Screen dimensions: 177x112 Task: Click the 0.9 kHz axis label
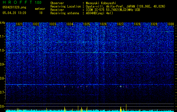click(x=2, y=64)
